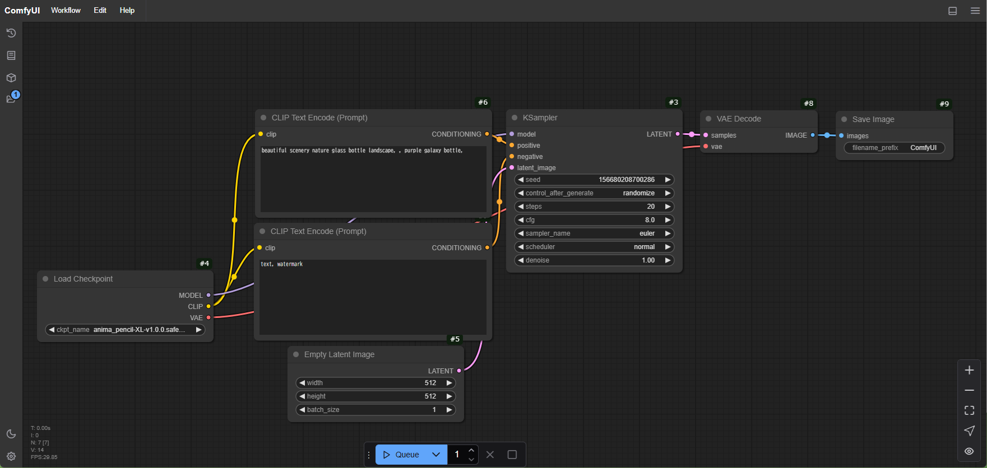Increase width value in Empty Latent Image
The height and width of the screenshot is (468, 987).
coord(449,383)
